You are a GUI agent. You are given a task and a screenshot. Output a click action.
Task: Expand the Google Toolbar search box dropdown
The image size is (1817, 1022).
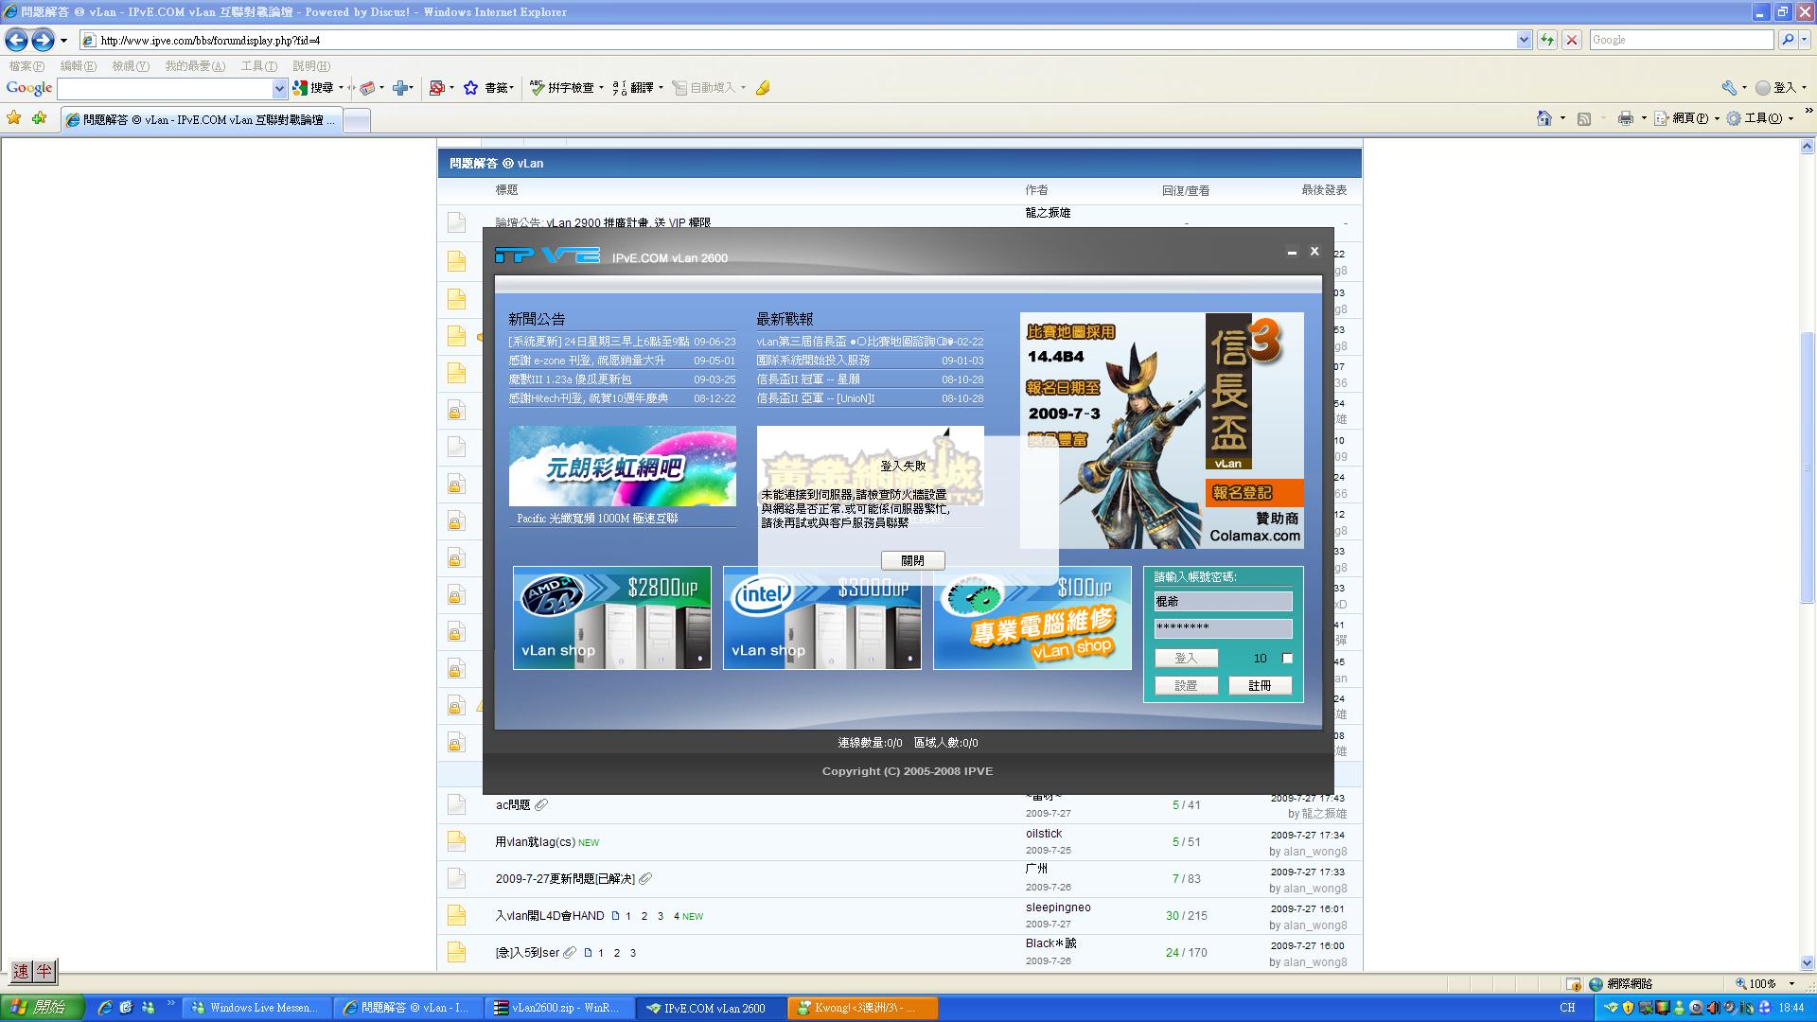click(x=279, y=88)
